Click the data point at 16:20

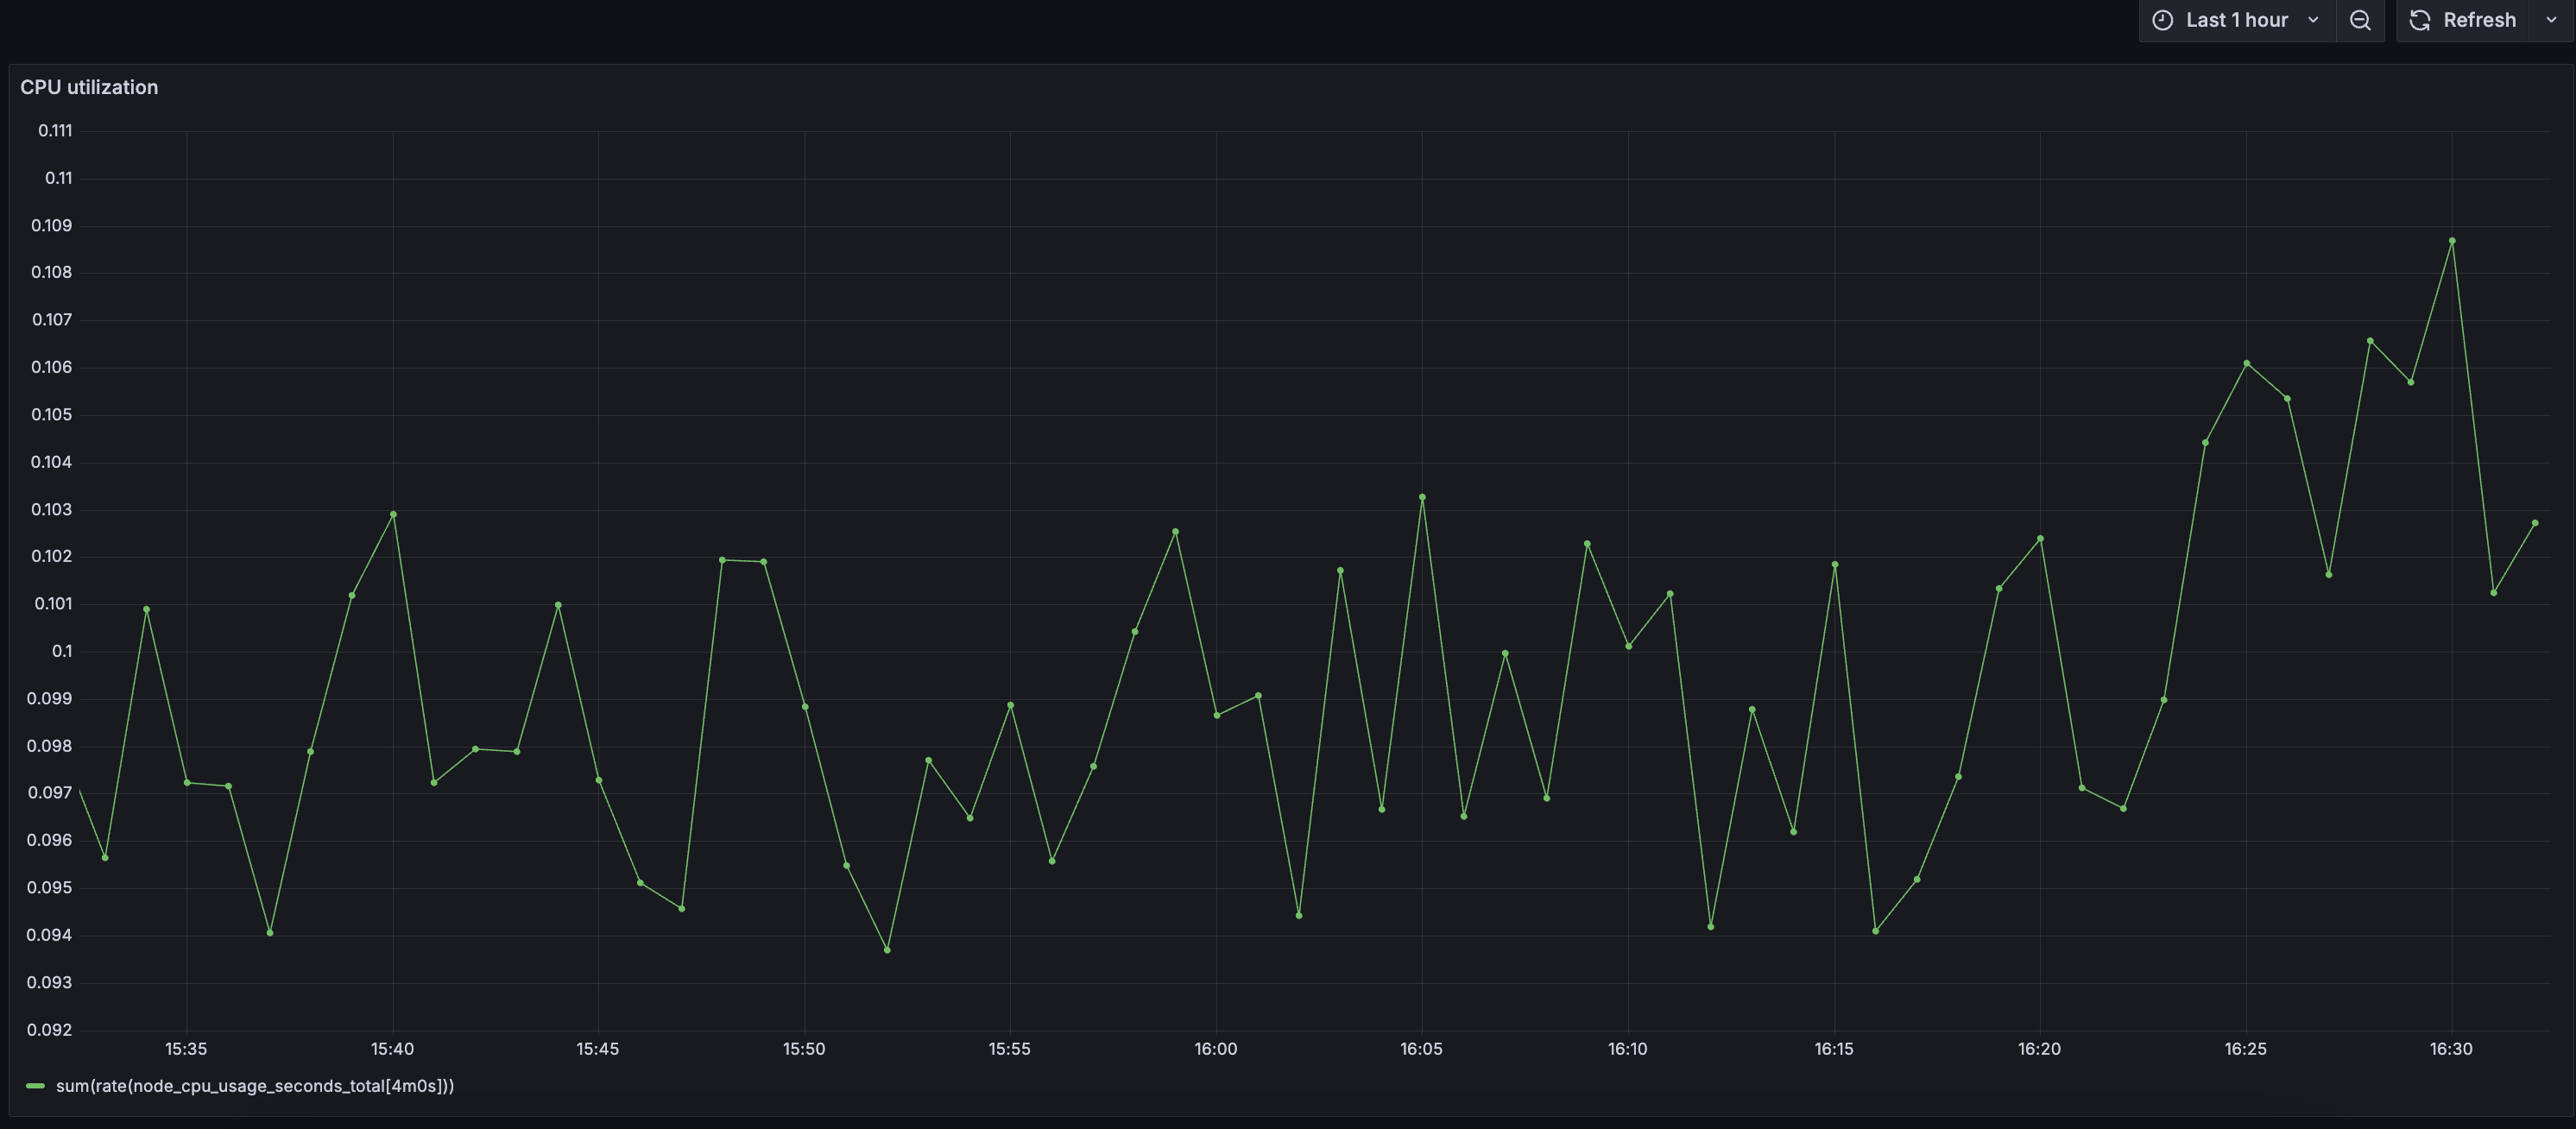[x=2040, y=537]
